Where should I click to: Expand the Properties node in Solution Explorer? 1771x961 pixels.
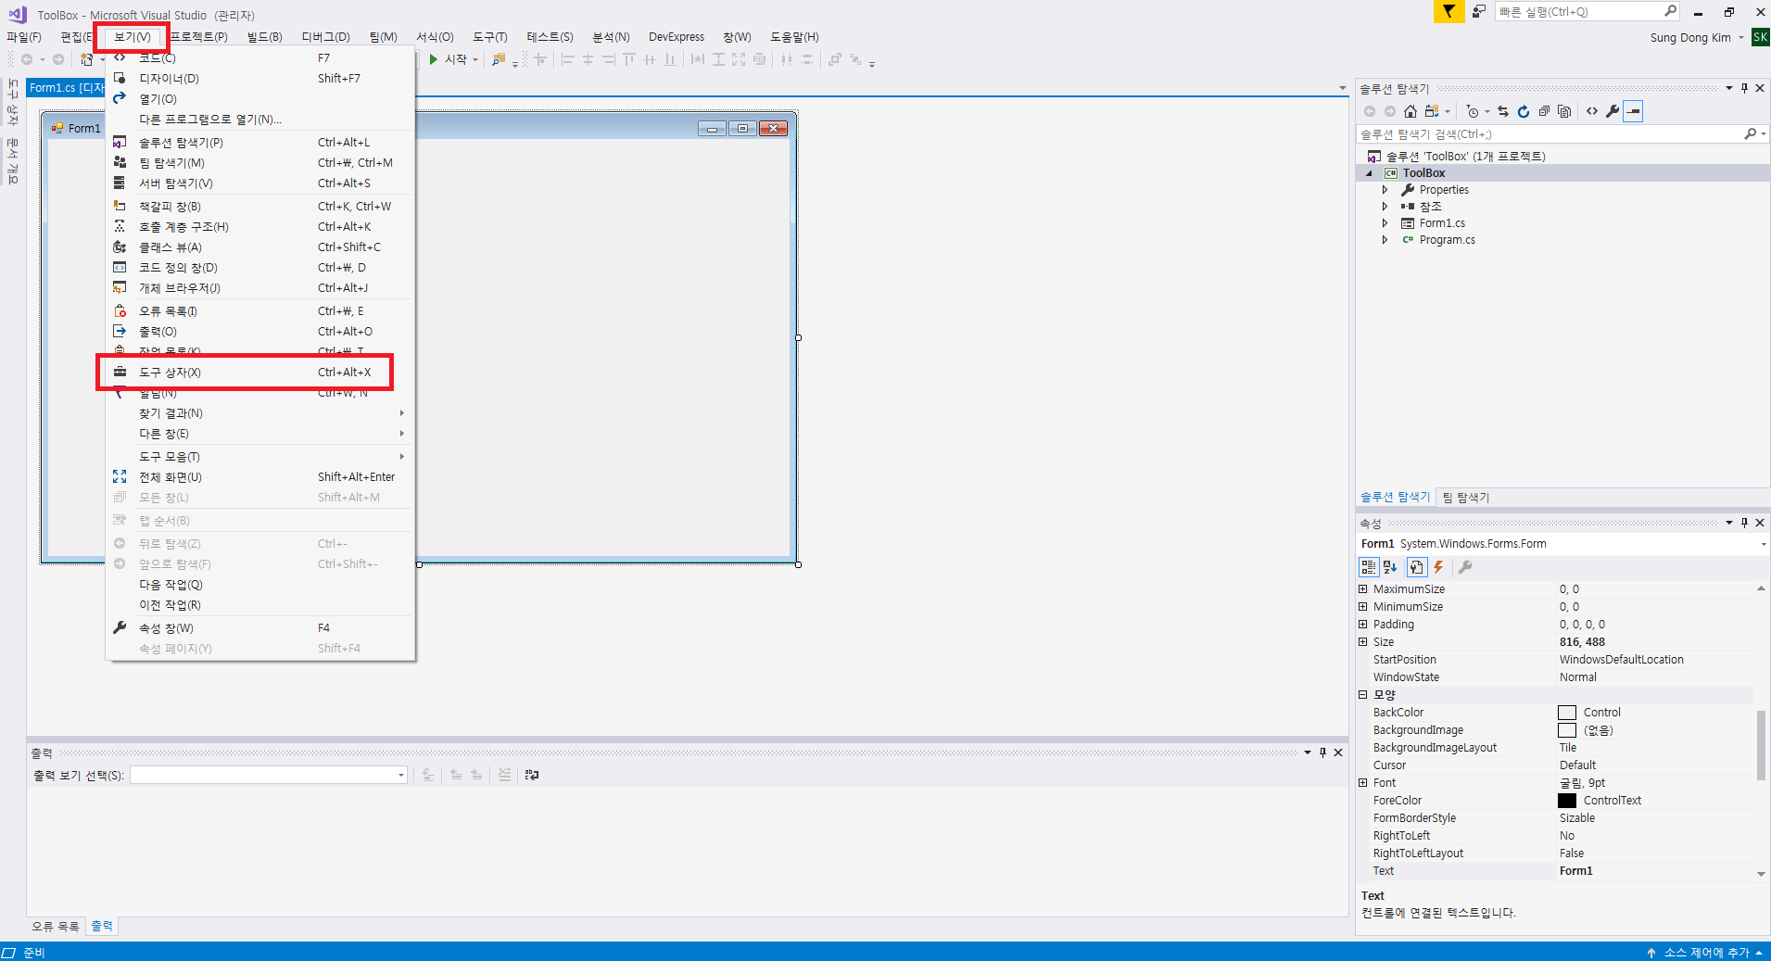click(x=1385, y=190)
